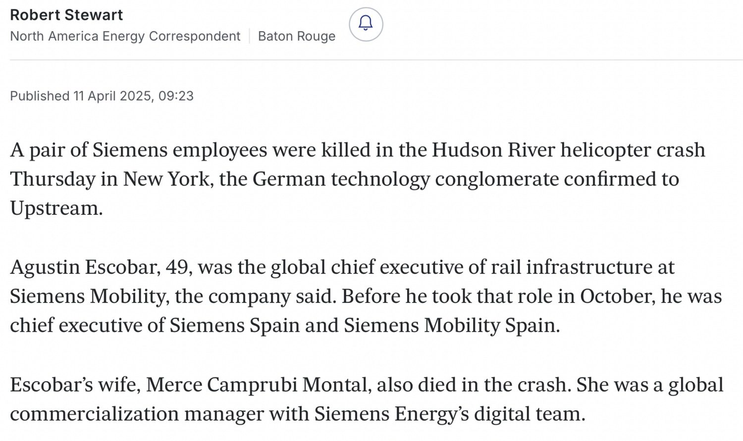Screen dimensions: 743x441
Task: Click "Siemens Energy's digital team" phrase
Action: pos(449,414)
